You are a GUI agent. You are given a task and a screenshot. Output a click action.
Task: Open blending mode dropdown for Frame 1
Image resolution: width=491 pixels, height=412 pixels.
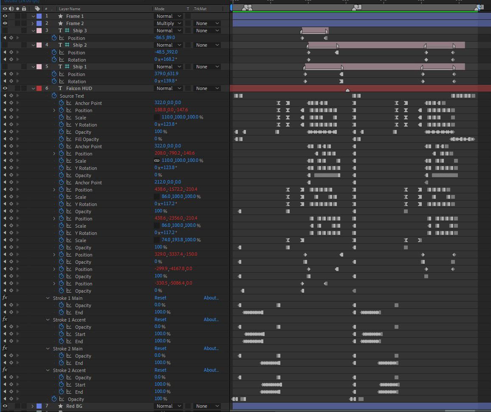point(169,16)
